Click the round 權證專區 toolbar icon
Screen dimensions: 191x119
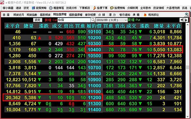(x=51, y=8)
